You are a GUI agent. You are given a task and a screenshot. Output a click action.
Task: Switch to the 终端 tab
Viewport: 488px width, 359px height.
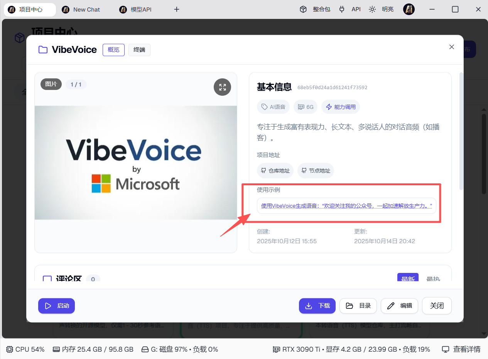point(139,50)
